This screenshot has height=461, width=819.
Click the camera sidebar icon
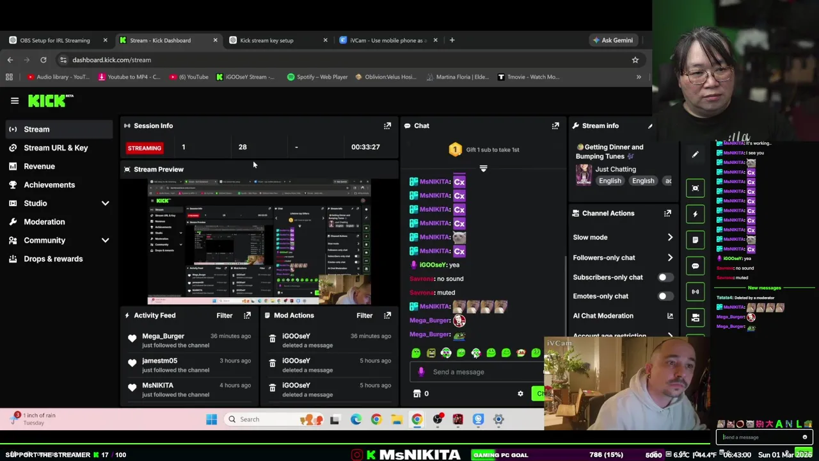(696, 317)
